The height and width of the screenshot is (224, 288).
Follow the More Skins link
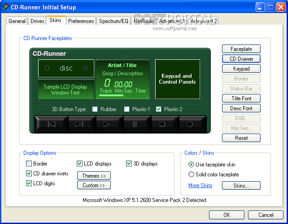(x=200, y=185)
